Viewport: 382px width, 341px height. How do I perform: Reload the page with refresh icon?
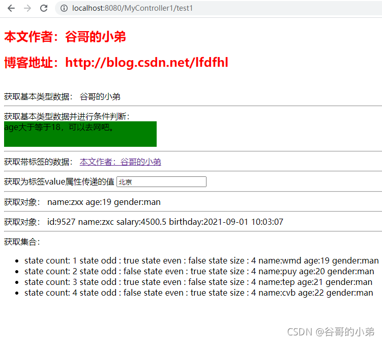(44, 8)
